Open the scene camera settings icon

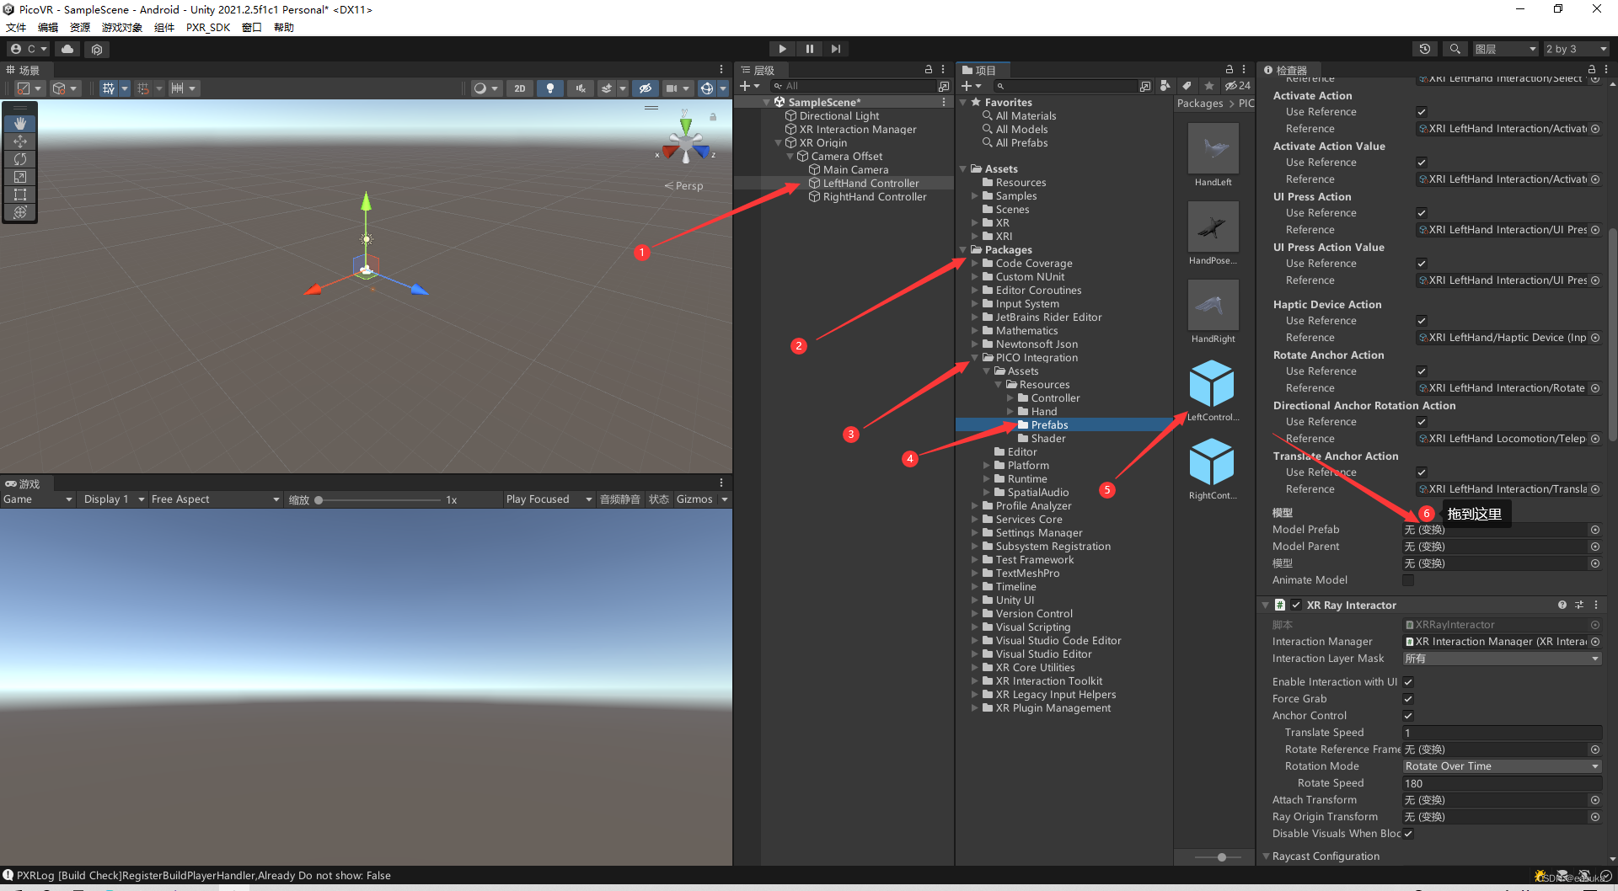[672, 88]
